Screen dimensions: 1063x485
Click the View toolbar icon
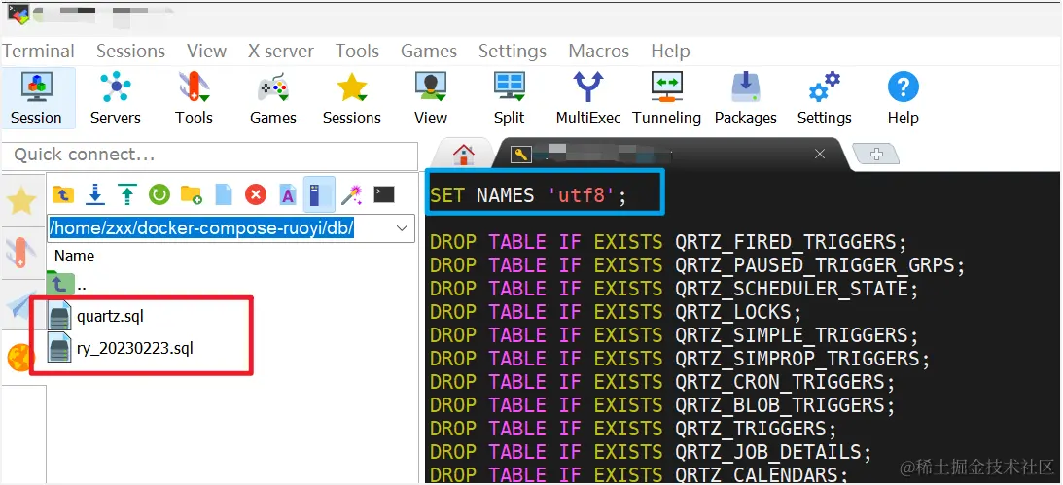tap(431, 98)
